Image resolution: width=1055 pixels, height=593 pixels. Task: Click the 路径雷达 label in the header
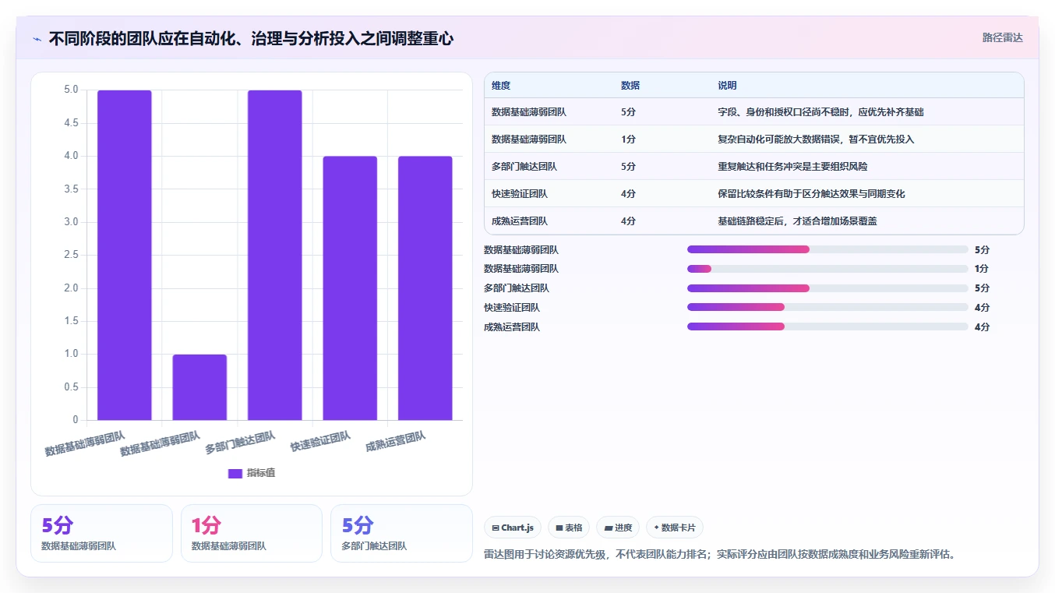pos(1002,37)
